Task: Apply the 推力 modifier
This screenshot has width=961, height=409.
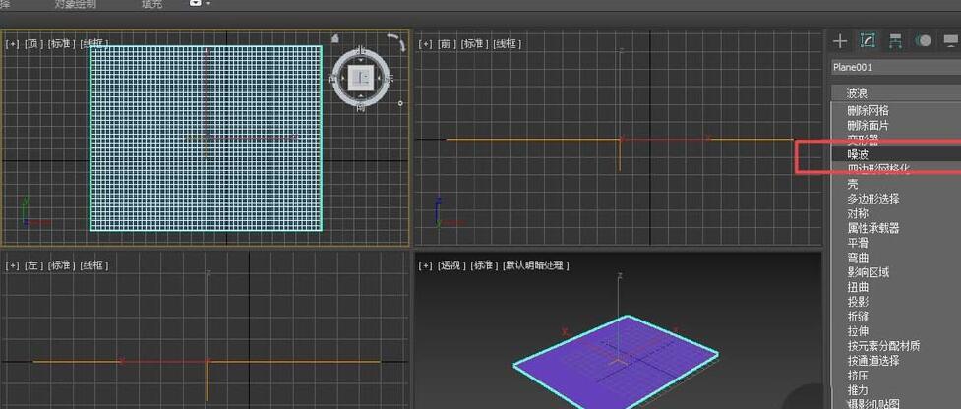Action: point(858,390)
